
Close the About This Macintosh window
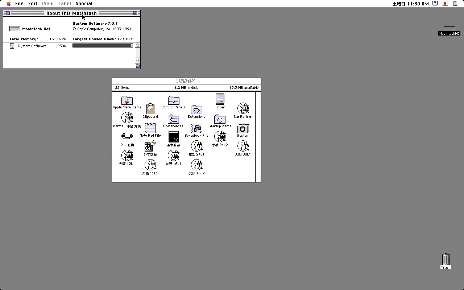(x=8, y=13)
